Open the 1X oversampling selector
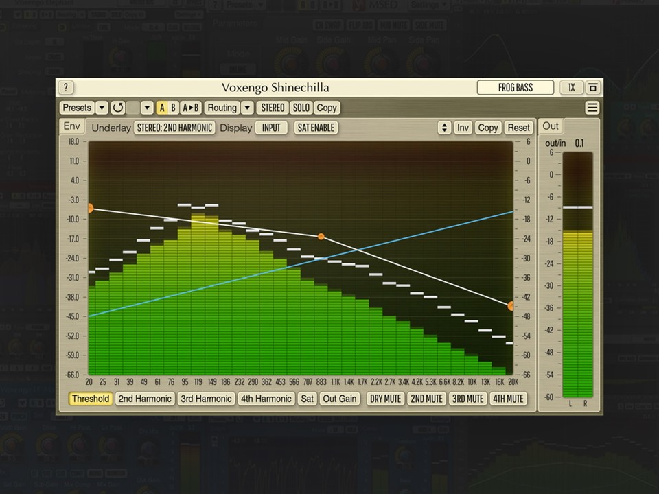This screenshot has height=494, width=659. [x=572, y=87]
